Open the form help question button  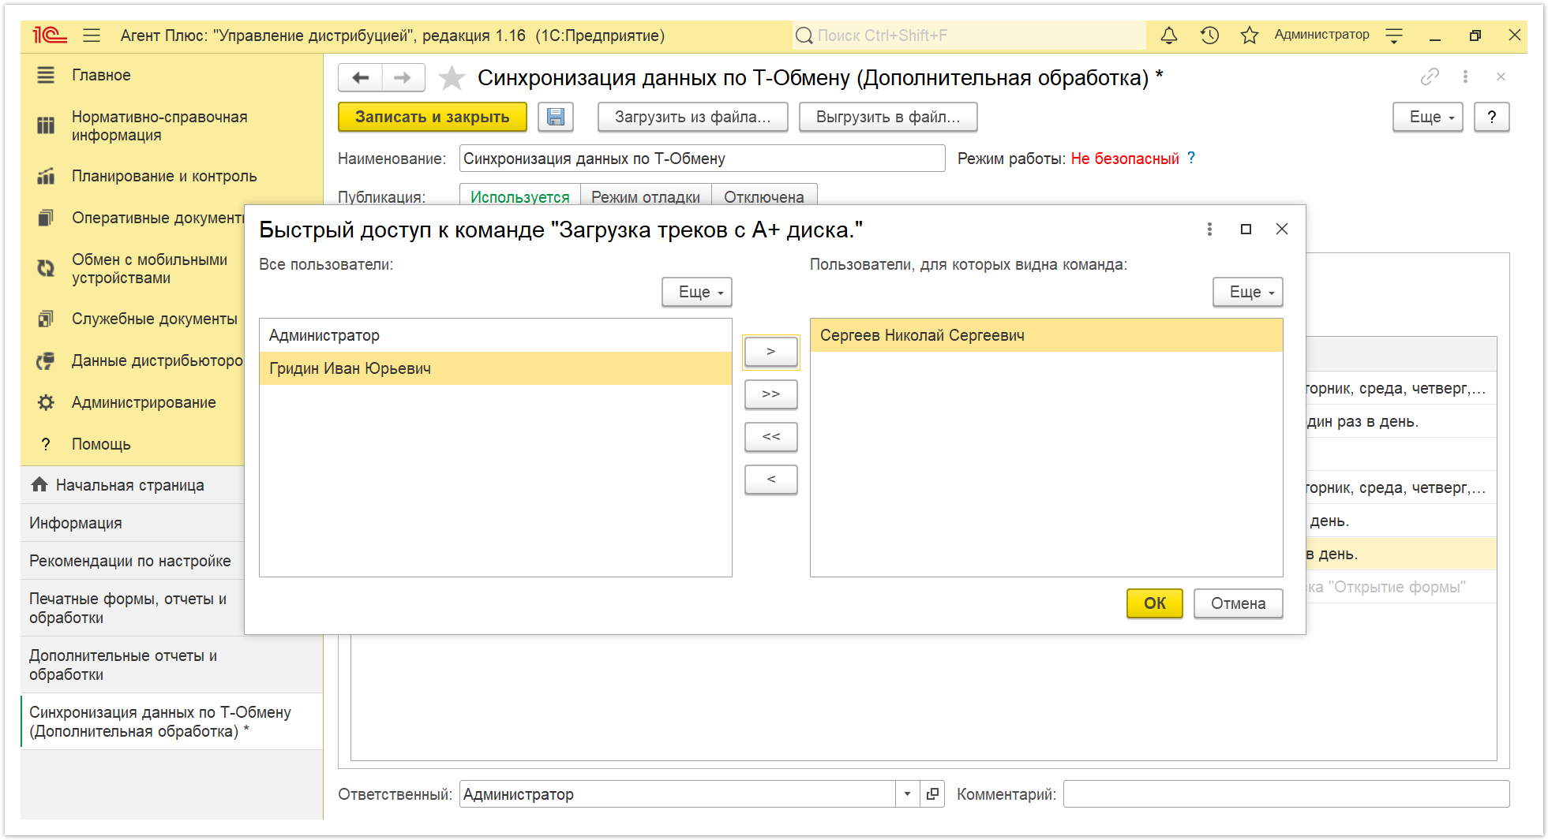click(x=1491, y=117)
